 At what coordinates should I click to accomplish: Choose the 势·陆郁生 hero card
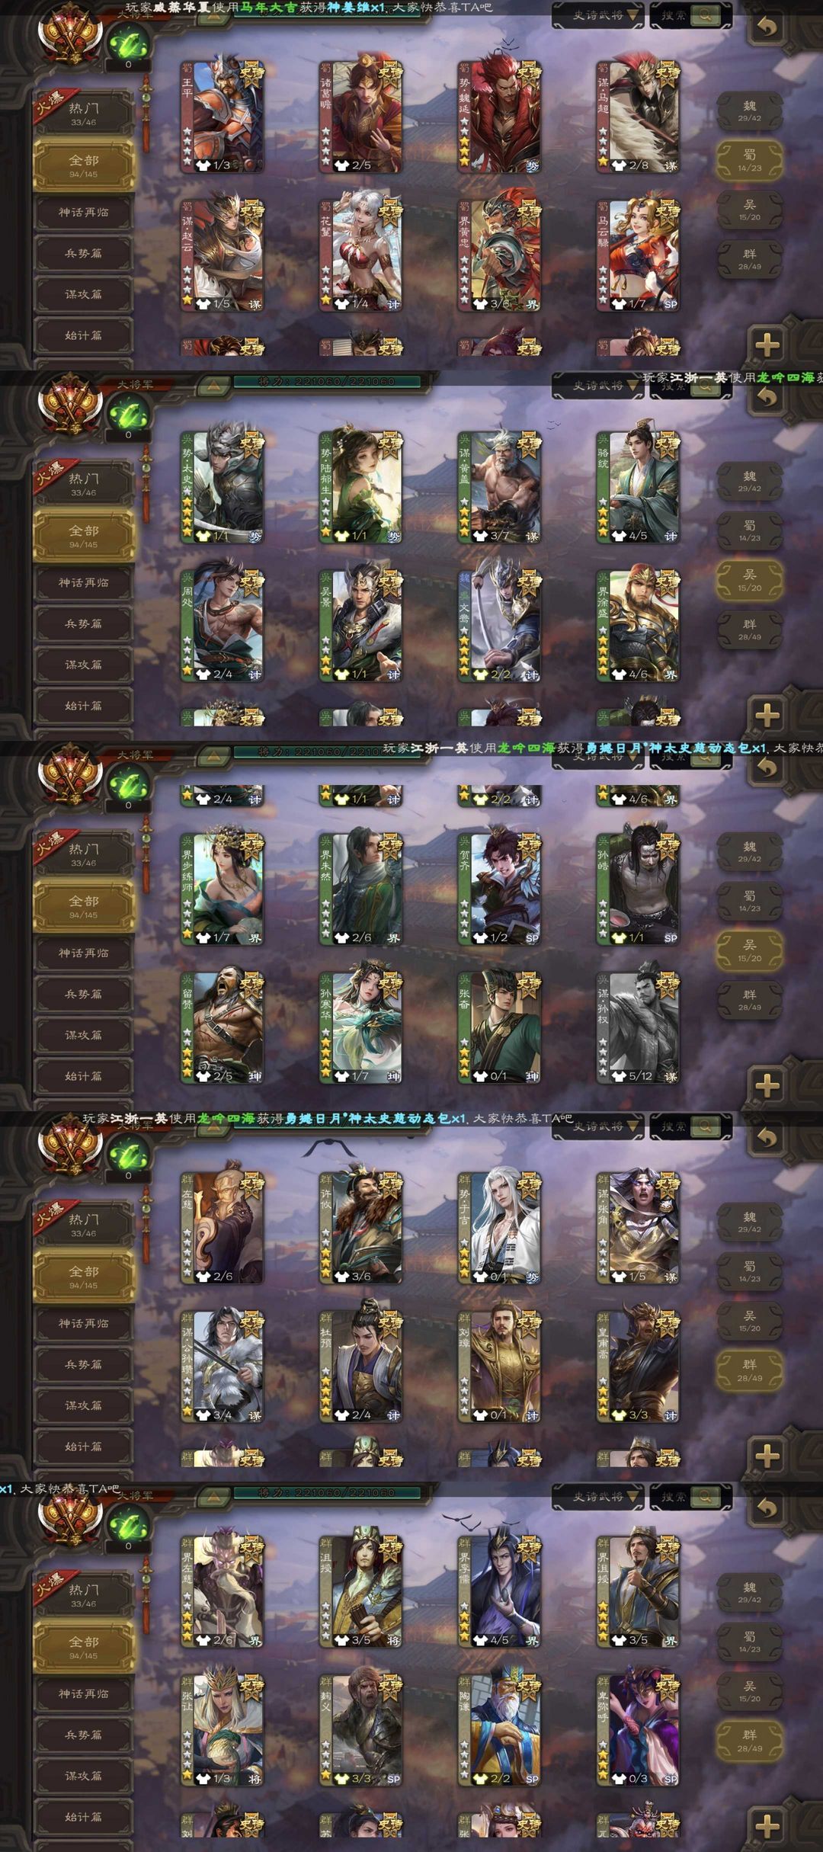point(360,487)
